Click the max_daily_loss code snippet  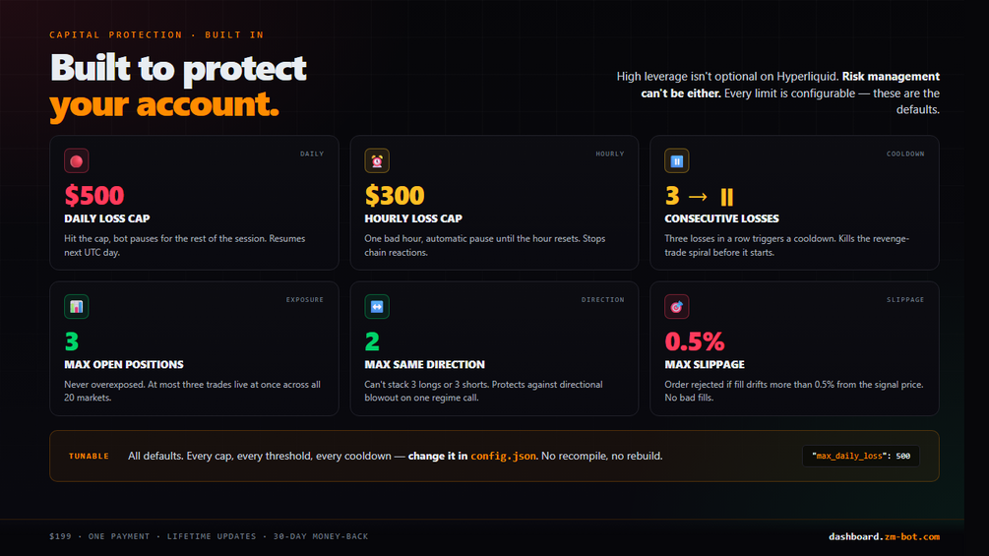tap(861, 456)
